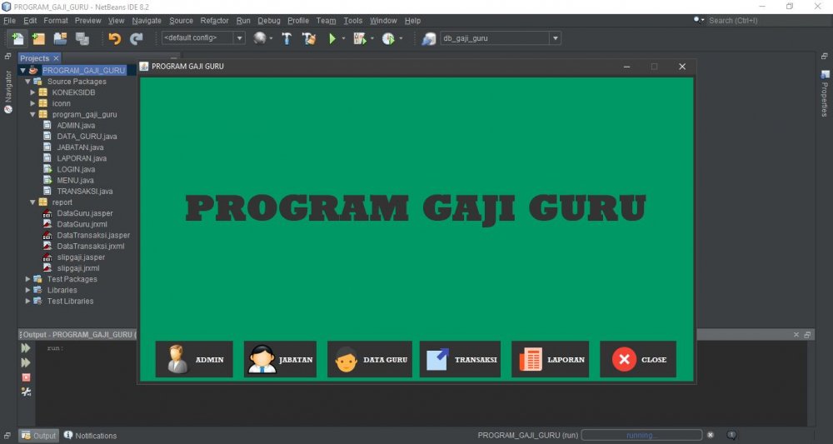Click the red Stop icon in Output
The image size is (833, 444).
point(26,377)
